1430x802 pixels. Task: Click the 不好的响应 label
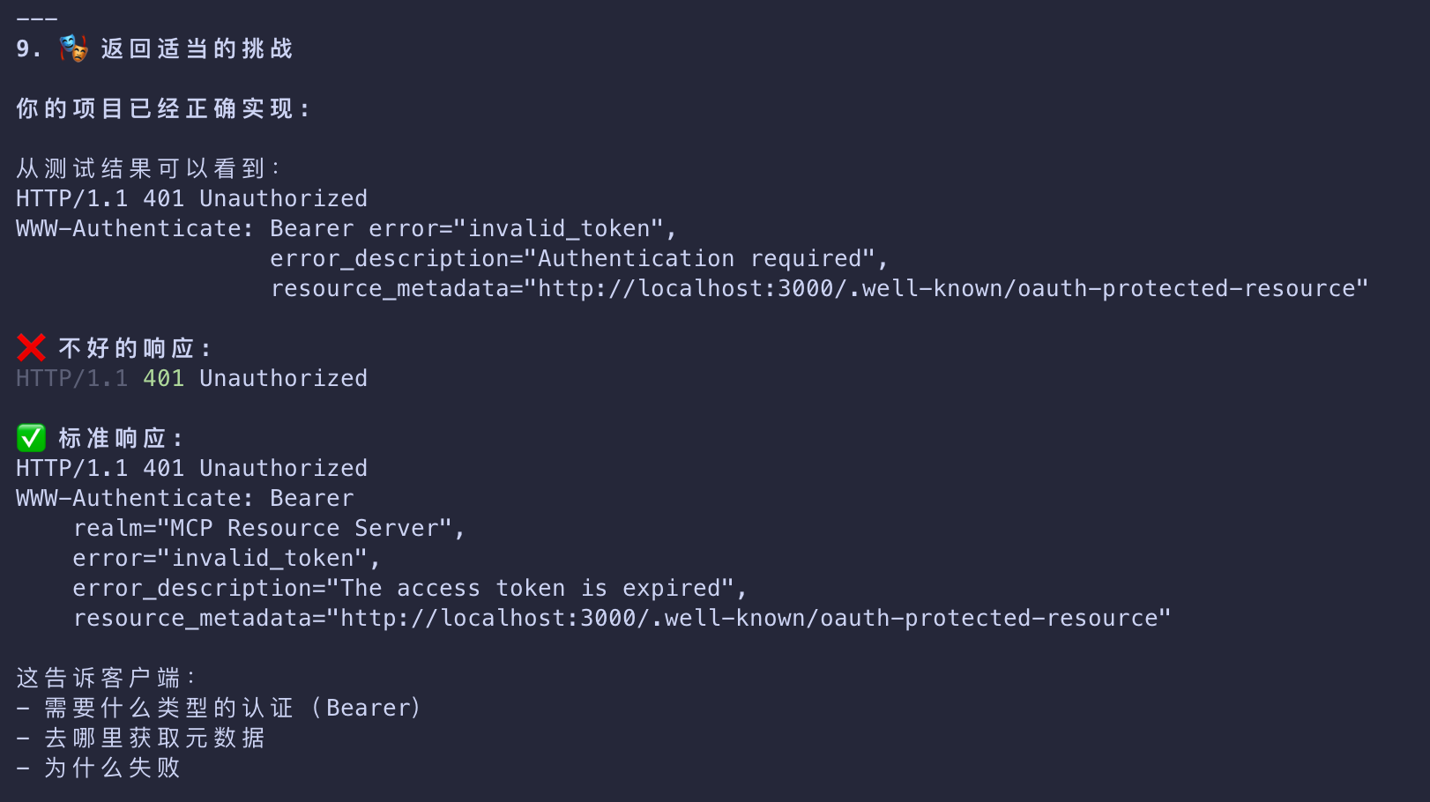click(x=134, y=348)
